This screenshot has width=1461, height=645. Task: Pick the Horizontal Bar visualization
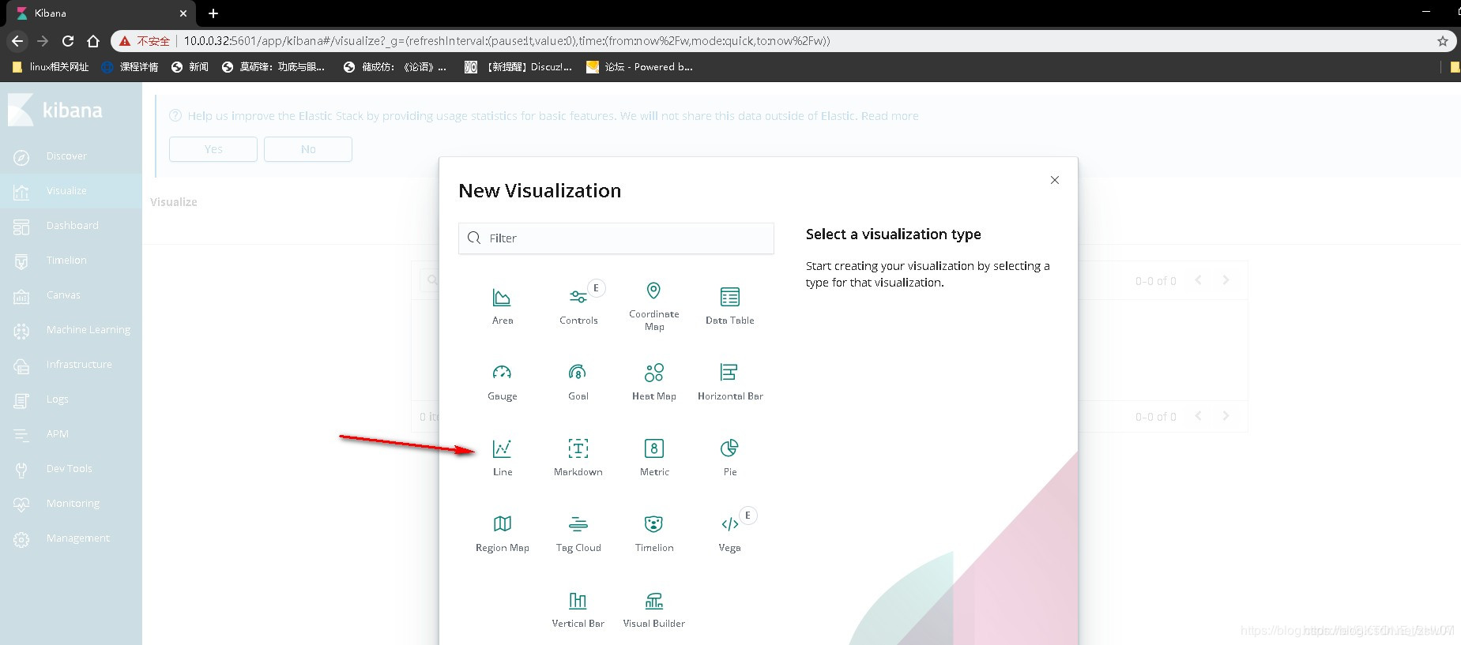[729, 382]
